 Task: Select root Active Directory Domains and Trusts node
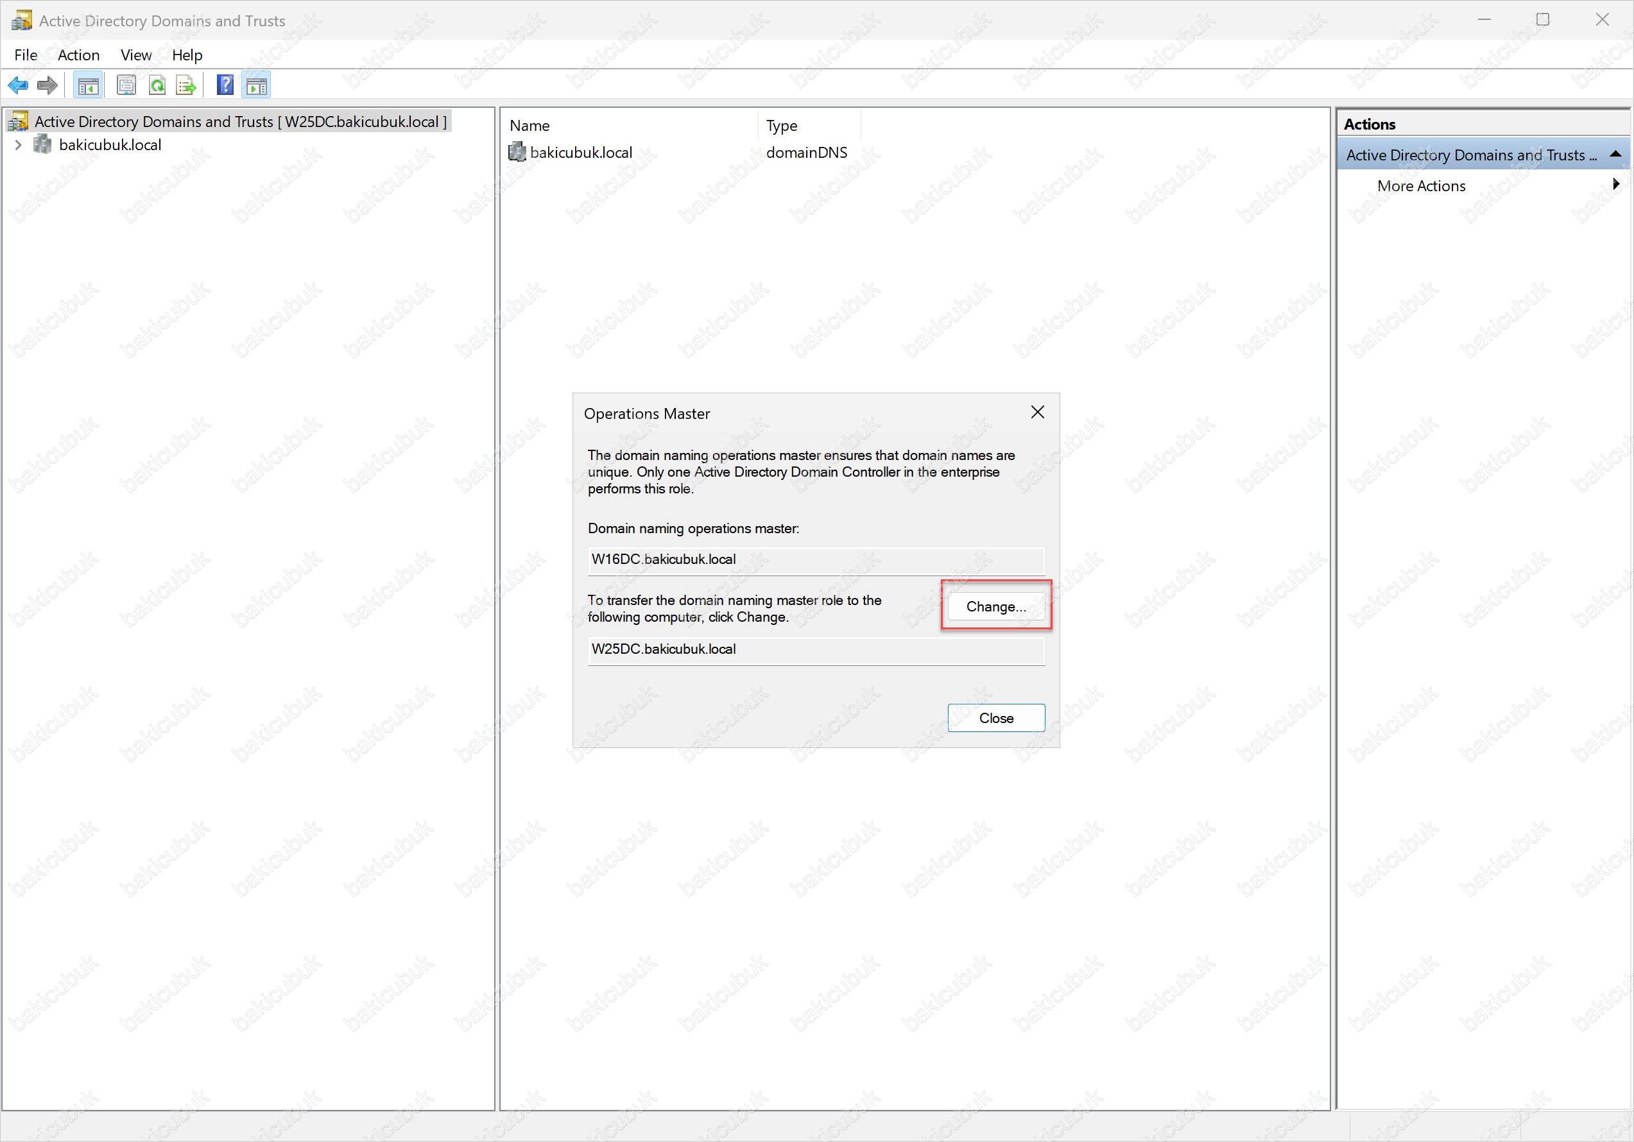click(241, 122)
